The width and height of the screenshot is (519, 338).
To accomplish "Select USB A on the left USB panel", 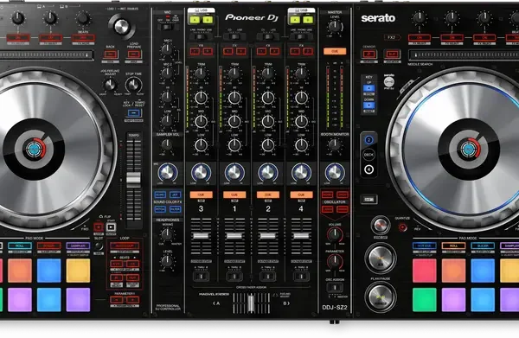I will 195,20.
